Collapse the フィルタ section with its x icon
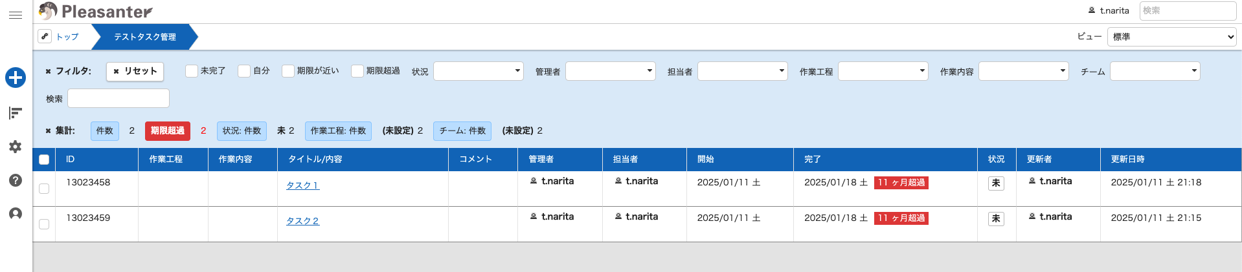Image resolution: width=1242 pixels, height=272 pixels. point(48,71)
